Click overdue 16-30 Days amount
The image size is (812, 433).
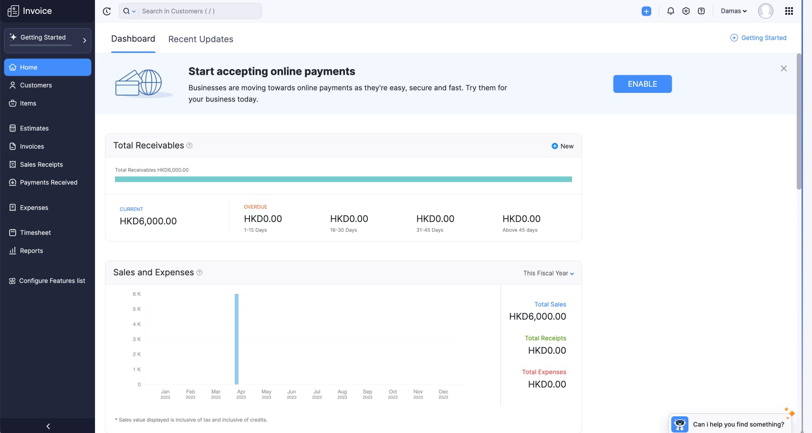pyautogui.click(x=349, y=219)
